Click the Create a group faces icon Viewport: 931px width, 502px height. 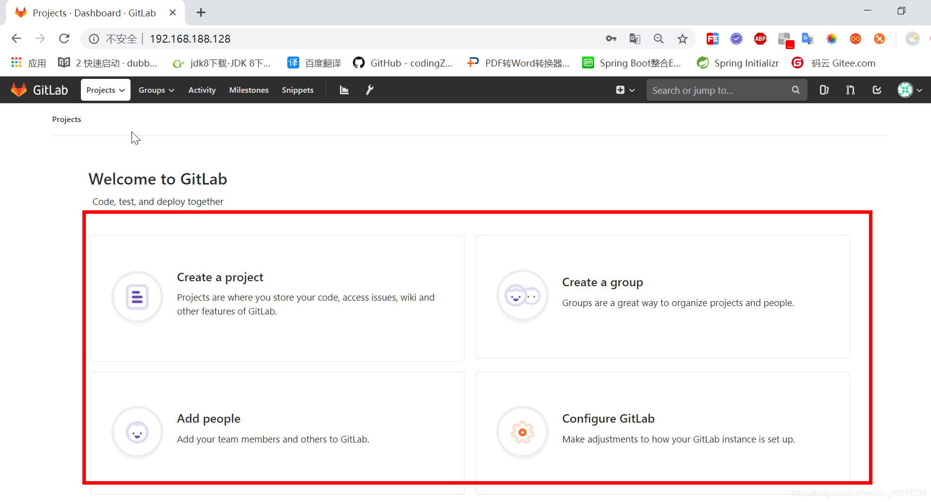(522, 296)
